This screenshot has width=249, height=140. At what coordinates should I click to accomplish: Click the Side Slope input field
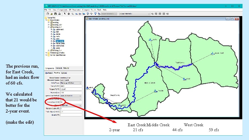point(71,111)
